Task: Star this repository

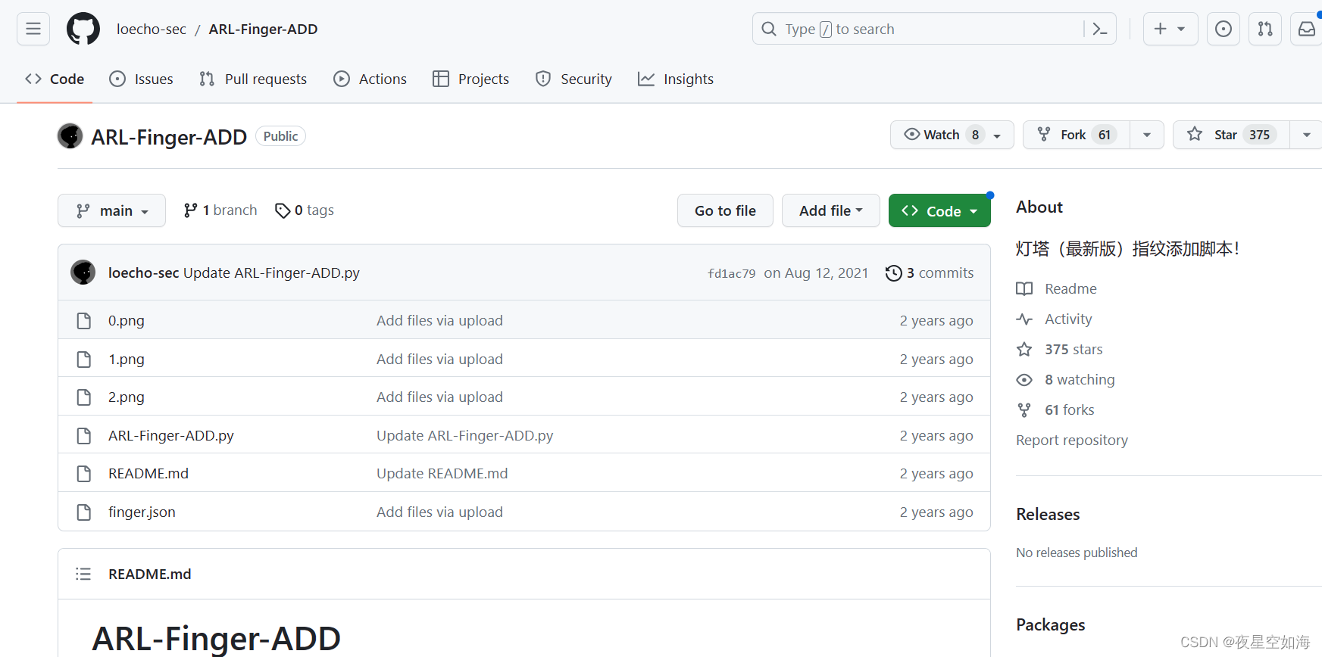Action: pos(1231,135)
